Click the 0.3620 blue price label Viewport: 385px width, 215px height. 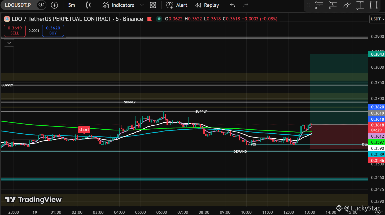(377, 107)
